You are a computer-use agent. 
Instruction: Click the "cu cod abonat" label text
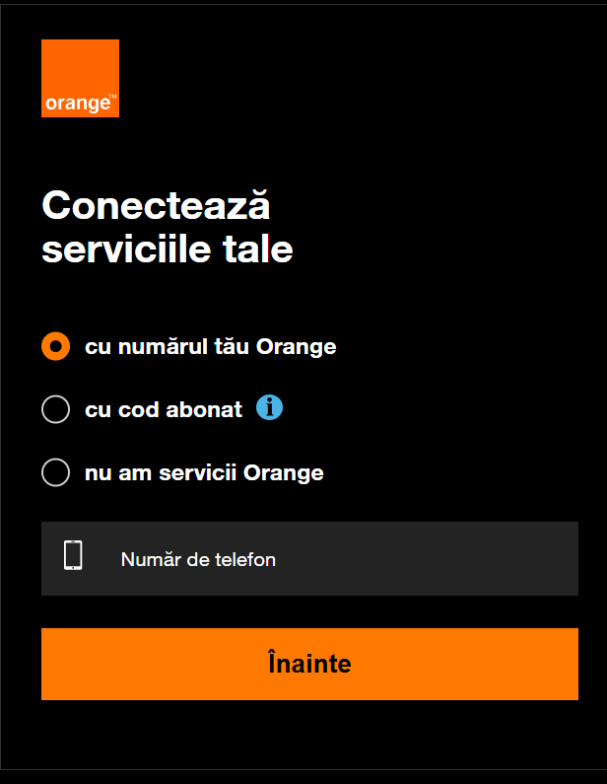pyautogui.click(x=164, y=410)
